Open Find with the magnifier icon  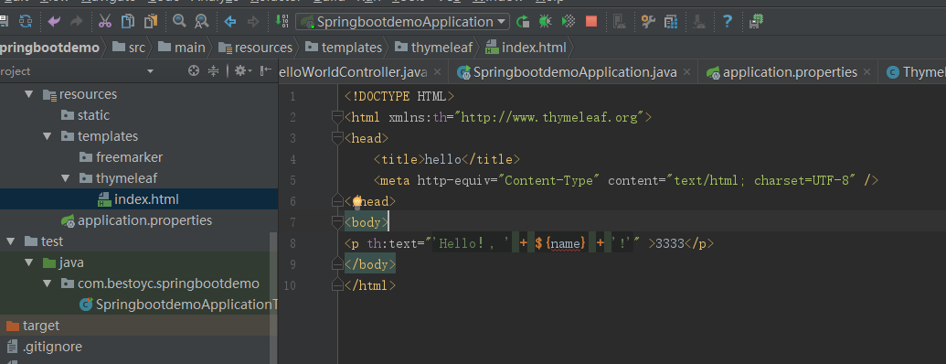tap(179, 22)
